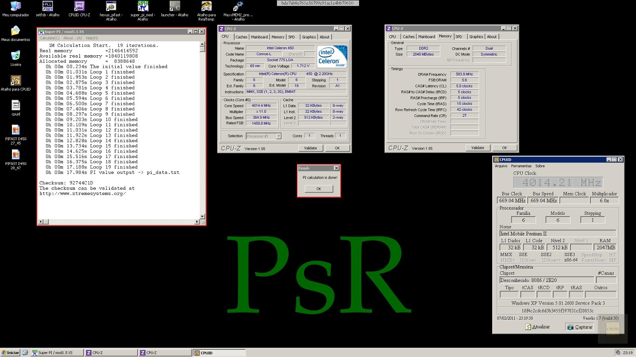The image size is (636, 357).
Task: Click taskbar clock showing 23:19
Action: tap(628, 353)
